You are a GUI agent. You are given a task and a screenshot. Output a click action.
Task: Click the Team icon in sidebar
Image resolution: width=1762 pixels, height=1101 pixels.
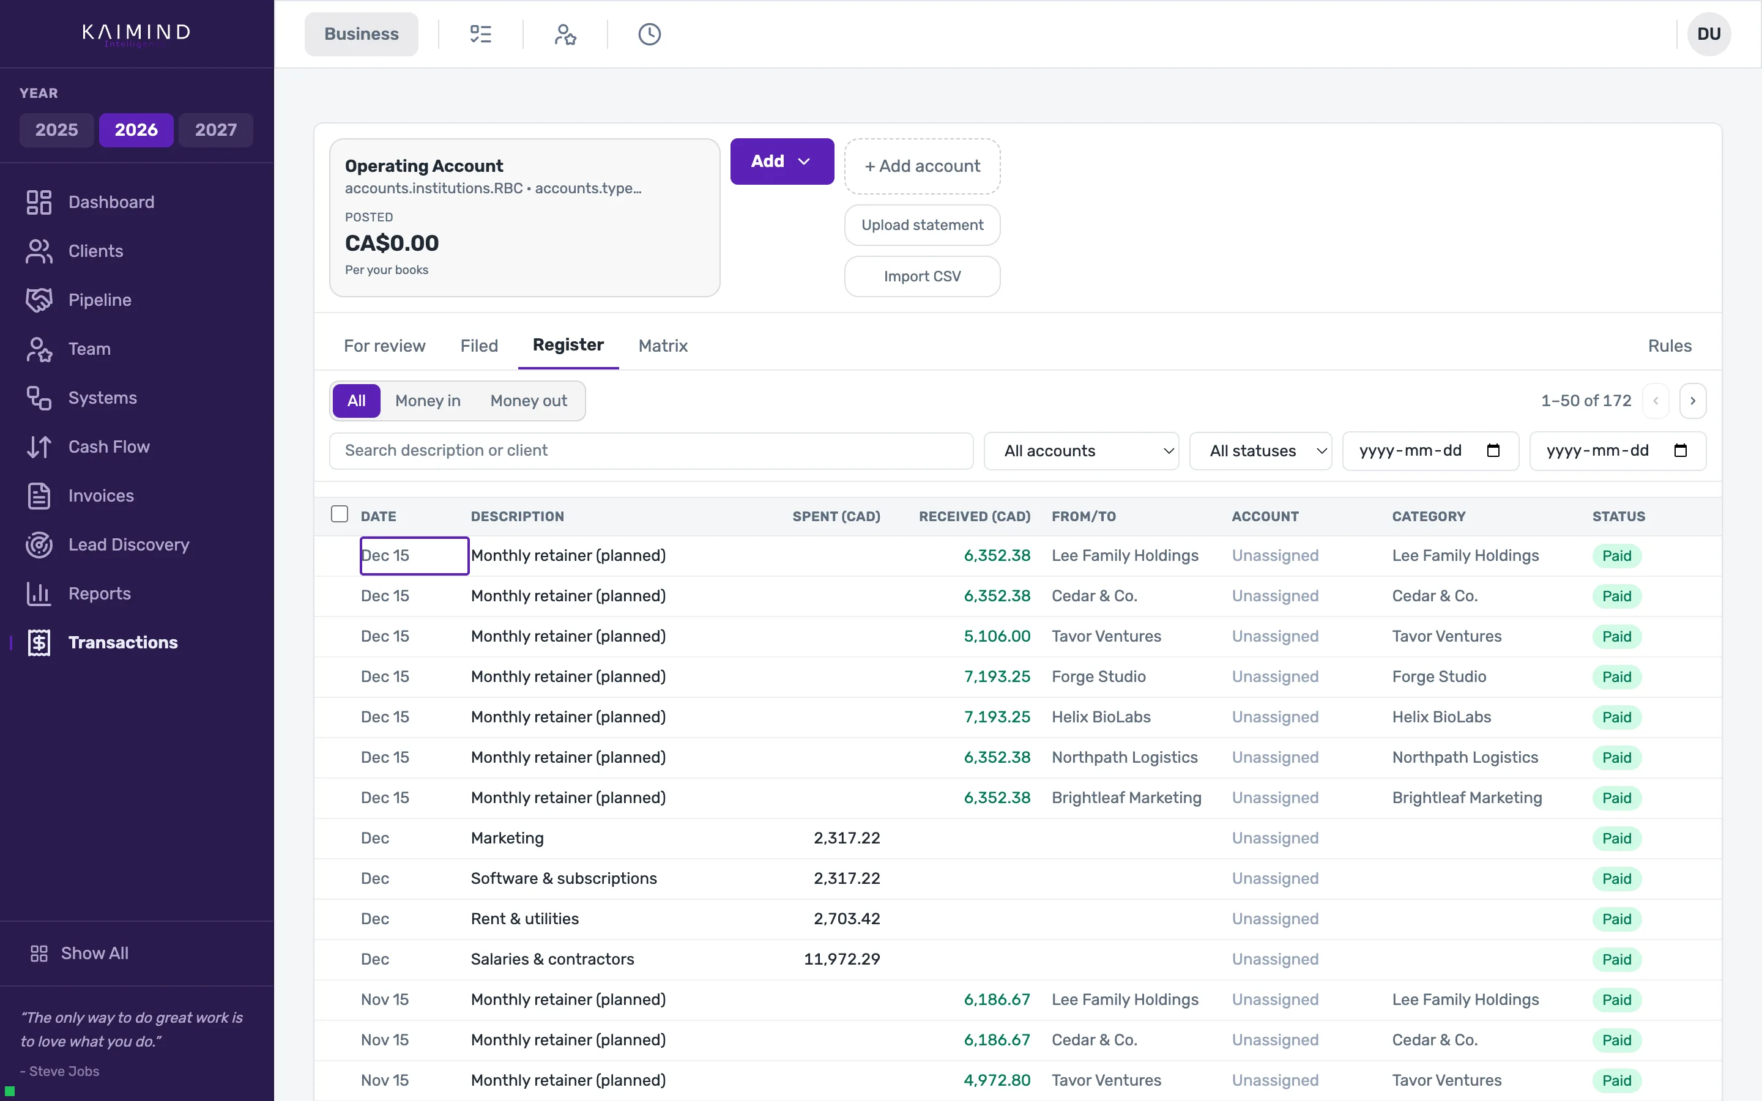coord(39,349)
